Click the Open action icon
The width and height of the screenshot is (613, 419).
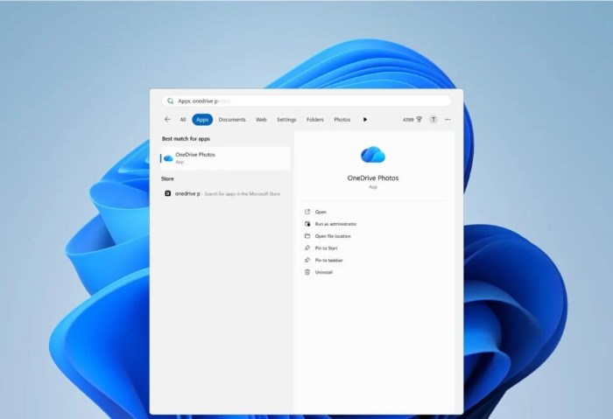coord(307,212)
